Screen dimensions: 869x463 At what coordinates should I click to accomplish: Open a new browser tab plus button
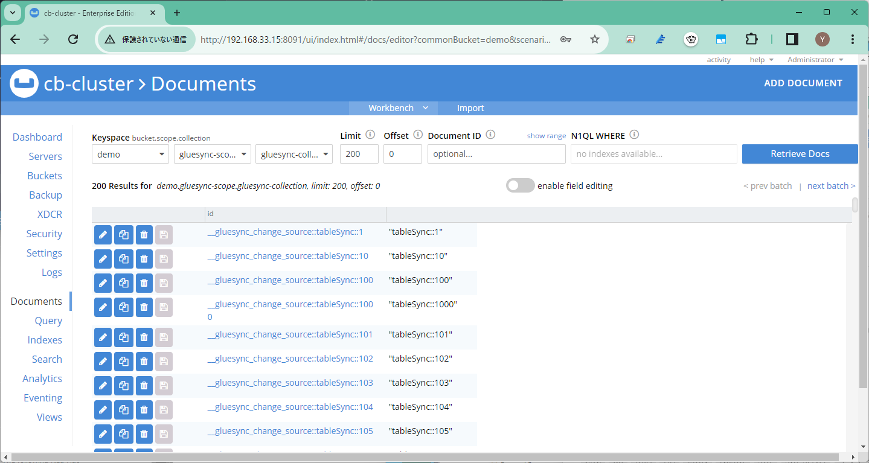click(177, 13)
